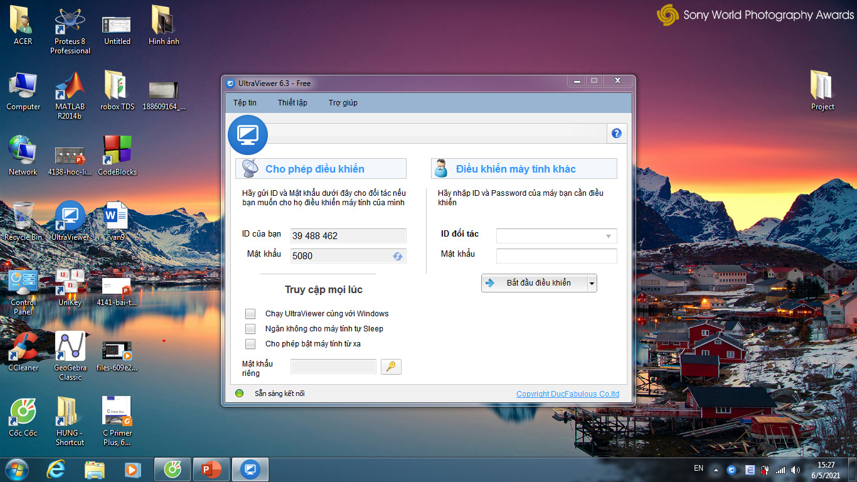Click the satellite dish icon beside Cho phép điều khiển
Image resolution: width=857 pixels, height=482 pixels.
250,168
